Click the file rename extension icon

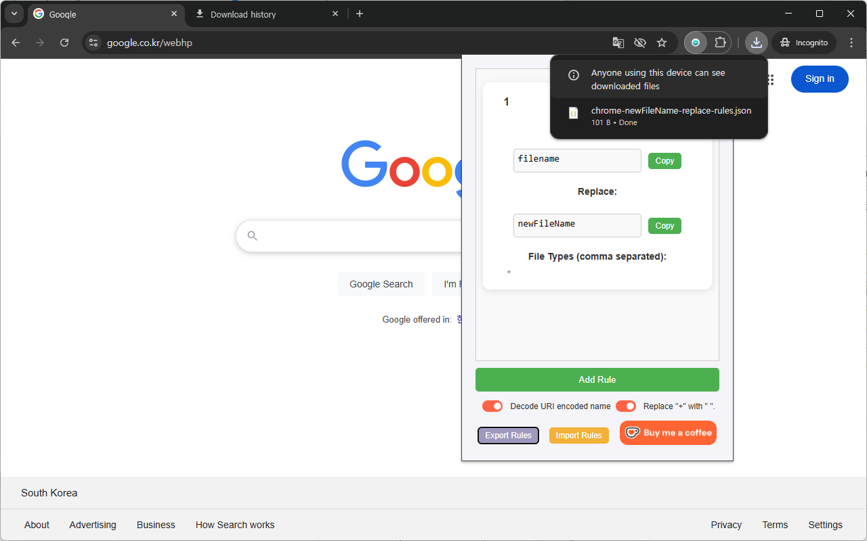696,43
